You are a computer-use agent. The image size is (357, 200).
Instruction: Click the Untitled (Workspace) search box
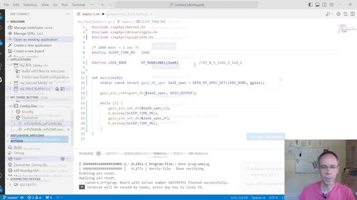[187, 5]
